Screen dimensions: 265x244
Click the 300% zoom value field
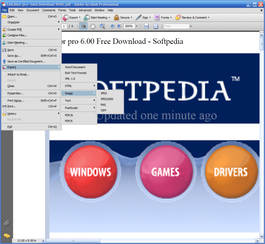coord(129,26)
